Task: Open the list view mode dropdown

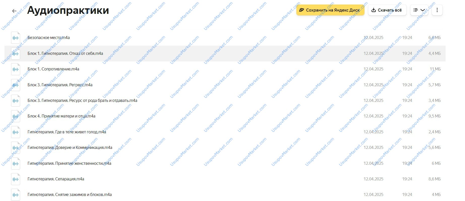Action: [x=419, y=10]
